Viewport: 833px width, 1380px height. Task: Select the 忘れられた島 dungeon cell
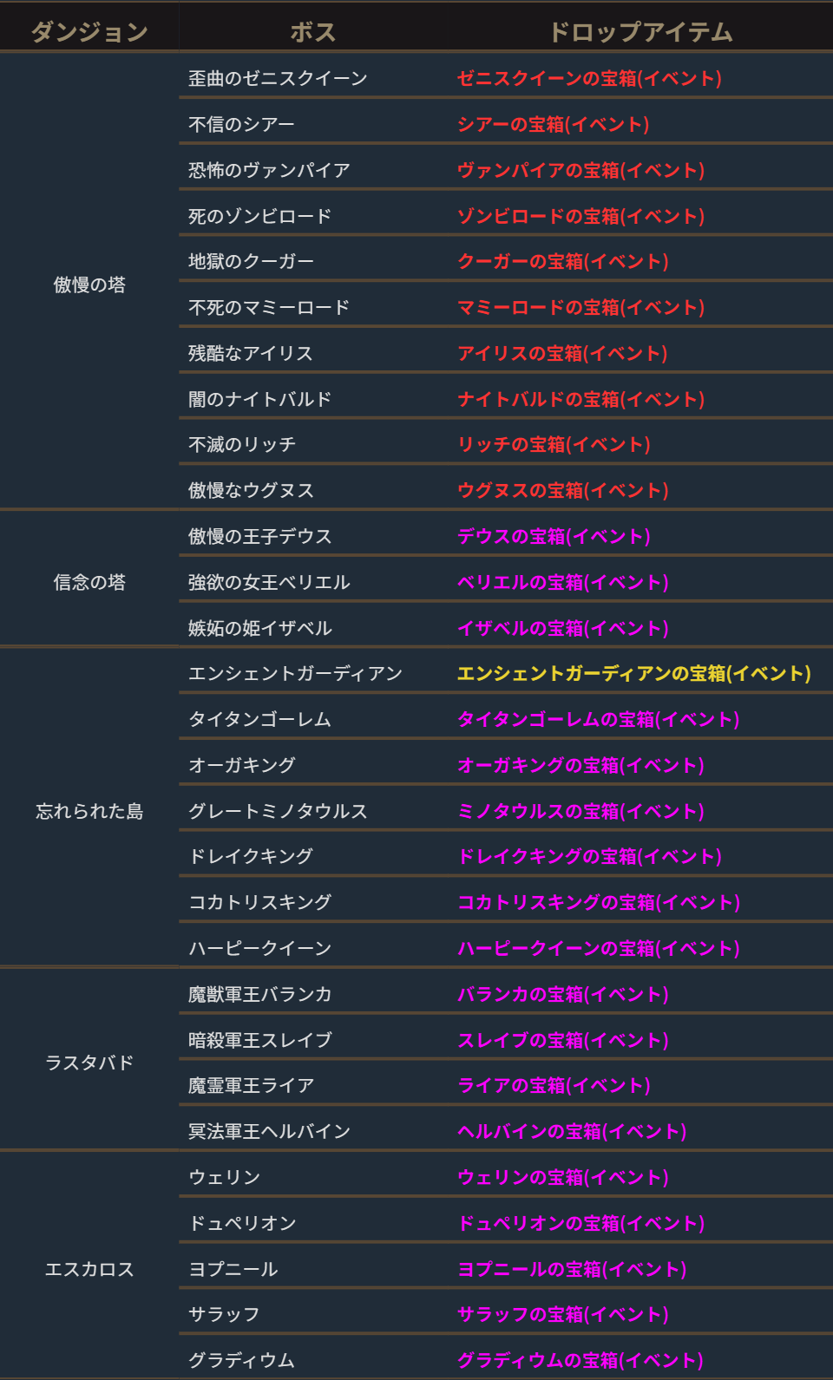89,811
